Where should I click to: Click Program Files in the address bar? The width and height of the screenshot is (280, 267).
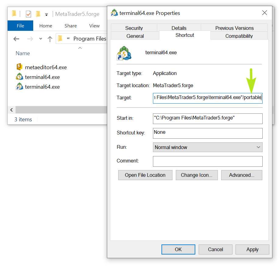pos(90,39)
